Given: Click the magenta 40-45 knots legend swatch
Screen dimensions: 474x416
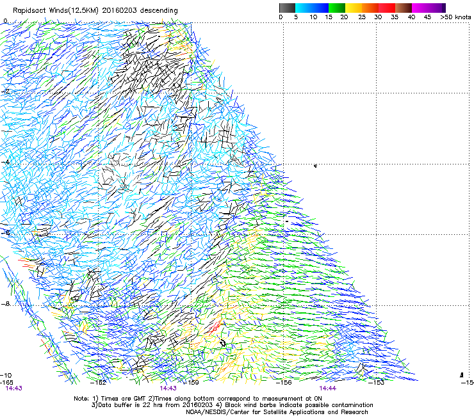Looking at the screenshot, I should 420,8.
